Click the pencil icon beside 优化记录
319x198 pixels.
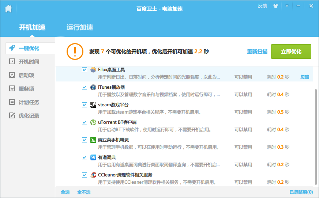(12, 115)
